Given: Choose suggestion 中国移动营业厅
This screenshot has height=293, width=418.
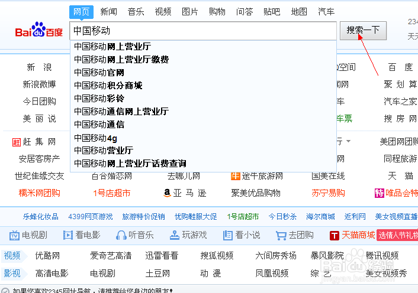Looking at the screenshot, I should [x=203, y=151].
